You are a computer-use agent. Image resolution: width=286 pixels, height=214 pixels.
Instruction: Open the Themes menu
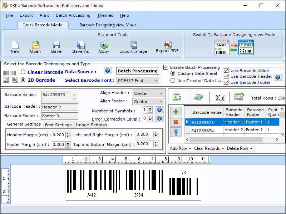click(105, 15)
